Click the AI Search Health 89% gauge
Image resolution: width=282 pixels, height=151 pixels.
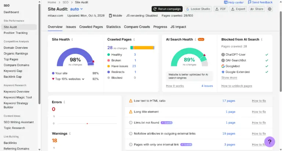click(189, 57)
